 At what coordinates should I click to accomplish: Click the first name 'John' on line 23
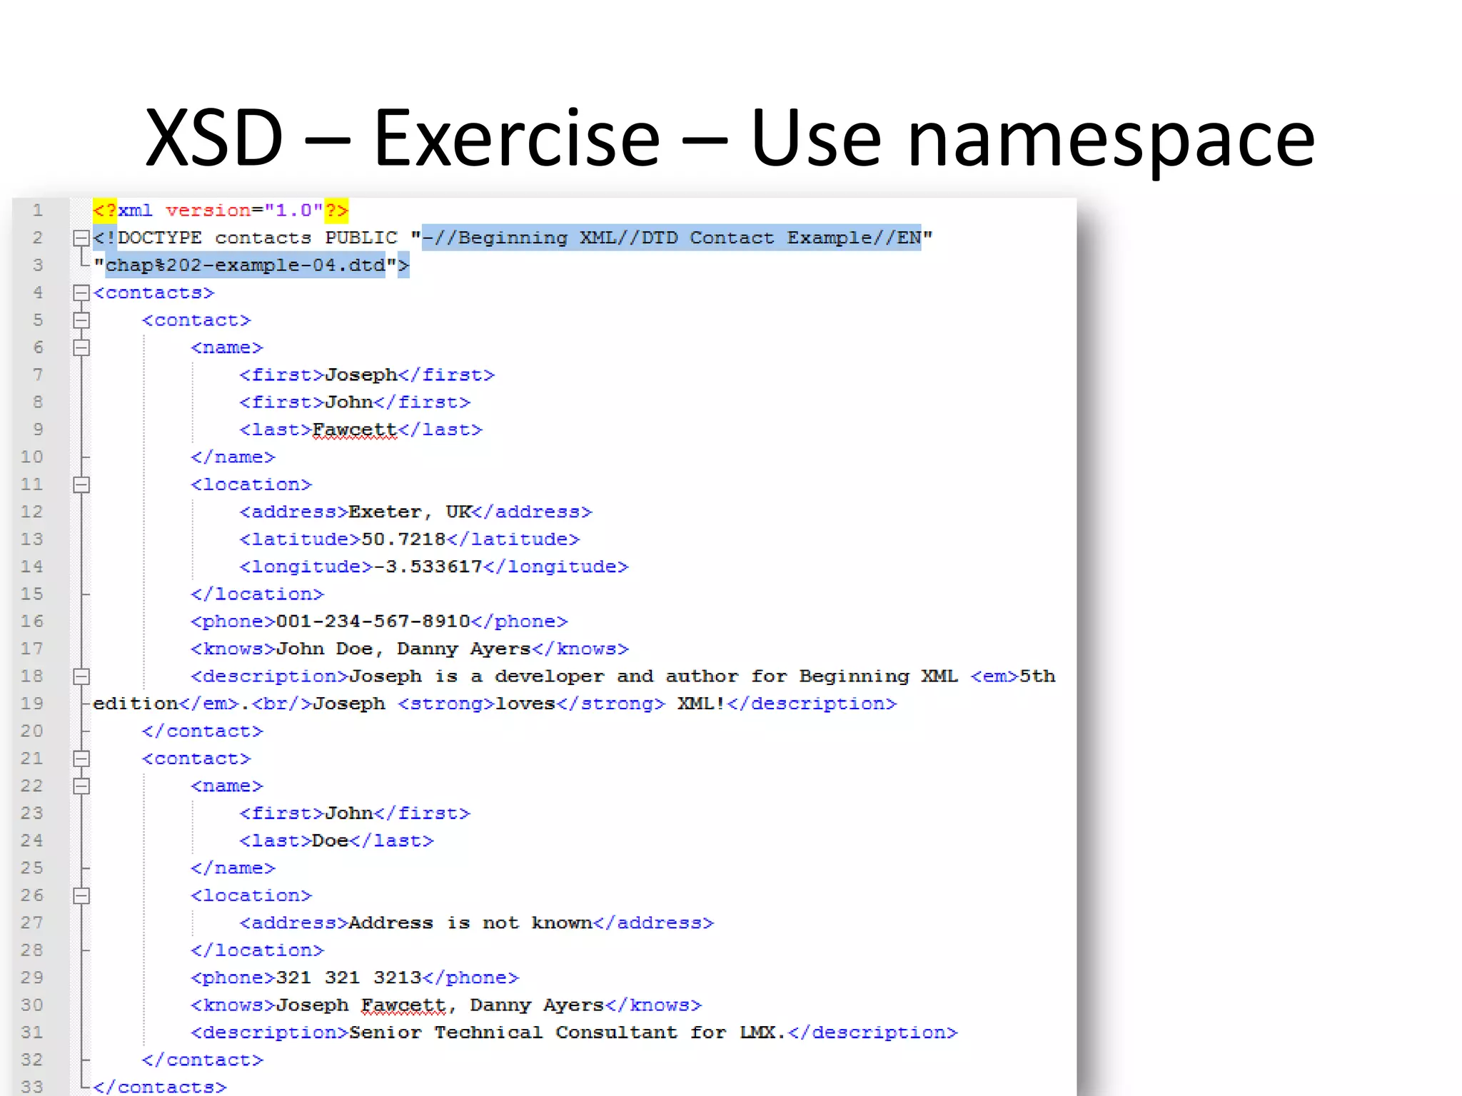(349, 813)
